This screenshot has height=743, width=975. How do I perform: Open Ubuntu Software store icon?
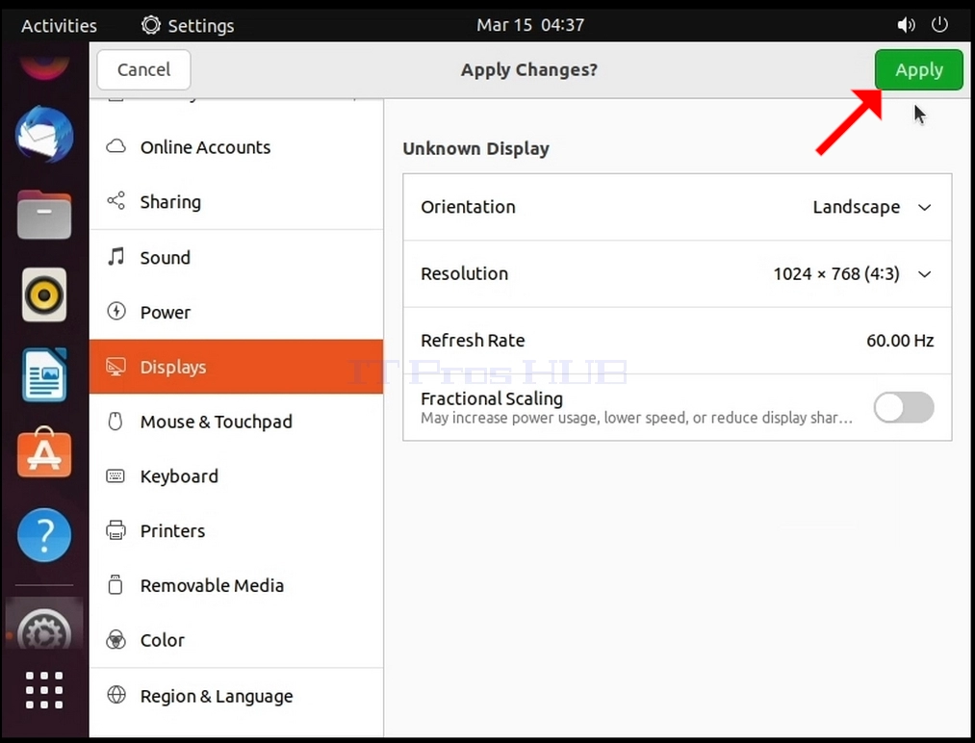pyautogui.click(x=44, y=453)
